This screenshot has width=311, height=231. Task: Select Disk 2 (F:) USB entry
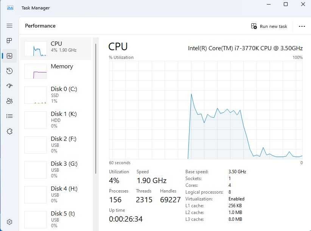click(x=56, y=145)
